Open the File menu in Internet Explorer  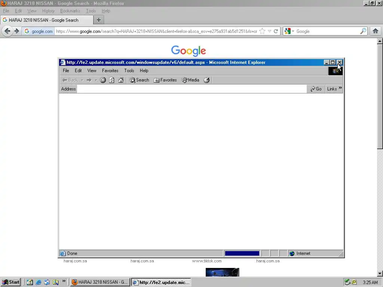coord(66,71)
